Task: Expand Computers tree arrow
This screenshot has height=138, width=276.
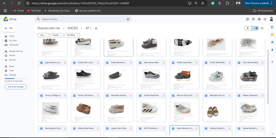Action: (x=4, y=45)
